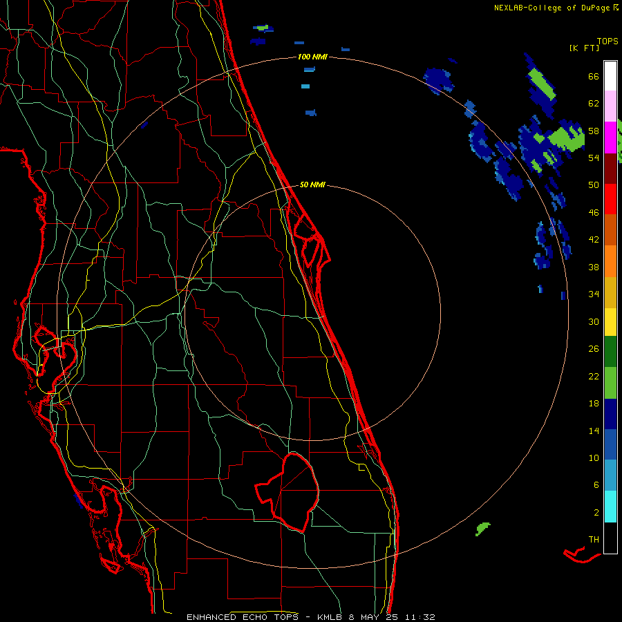Click the 42 value on the scale

click(x=594, y=240)
